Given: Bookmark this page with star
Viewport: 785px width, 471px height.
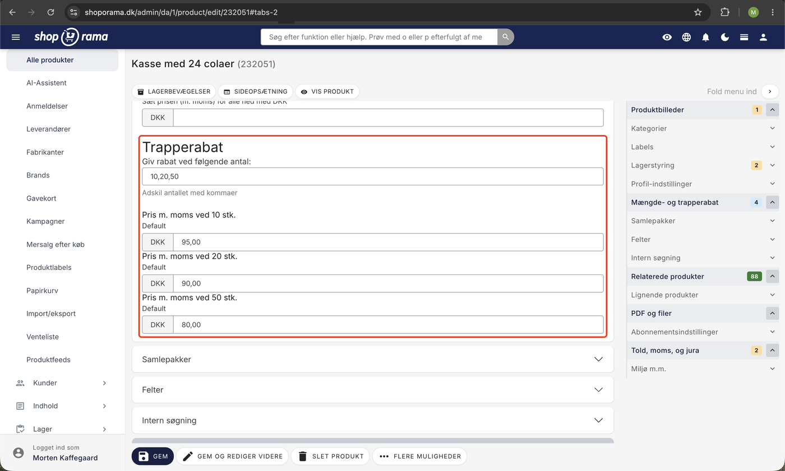Looking at the screenshot, I should pyautogui.click(x=698, y=12).
